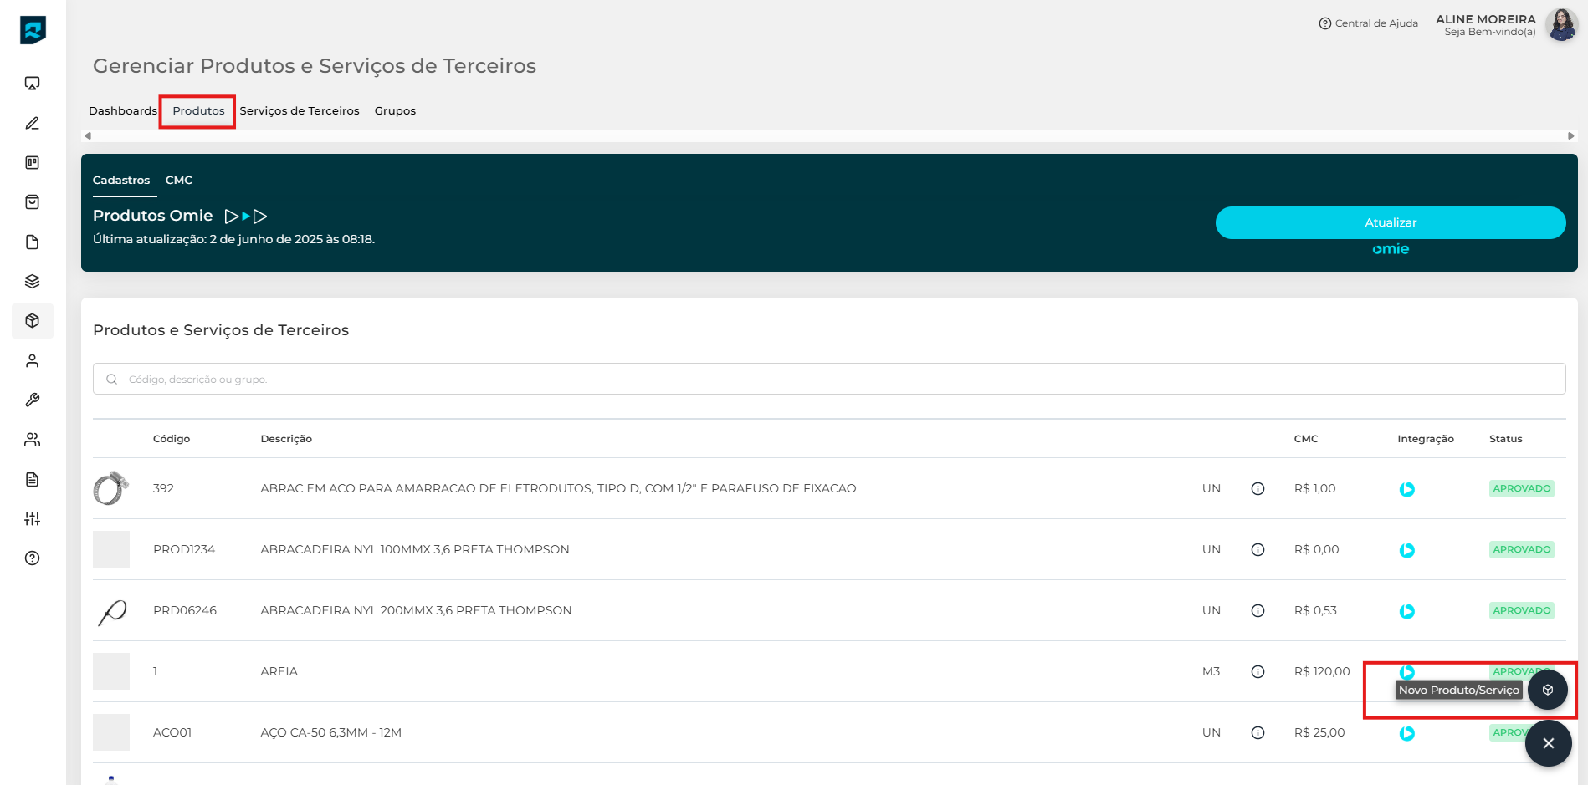Image resolution: width=1588 pixels, height=785 pixels.
Task: Go to the Dashboards tab
Action: tap(122, 111)
